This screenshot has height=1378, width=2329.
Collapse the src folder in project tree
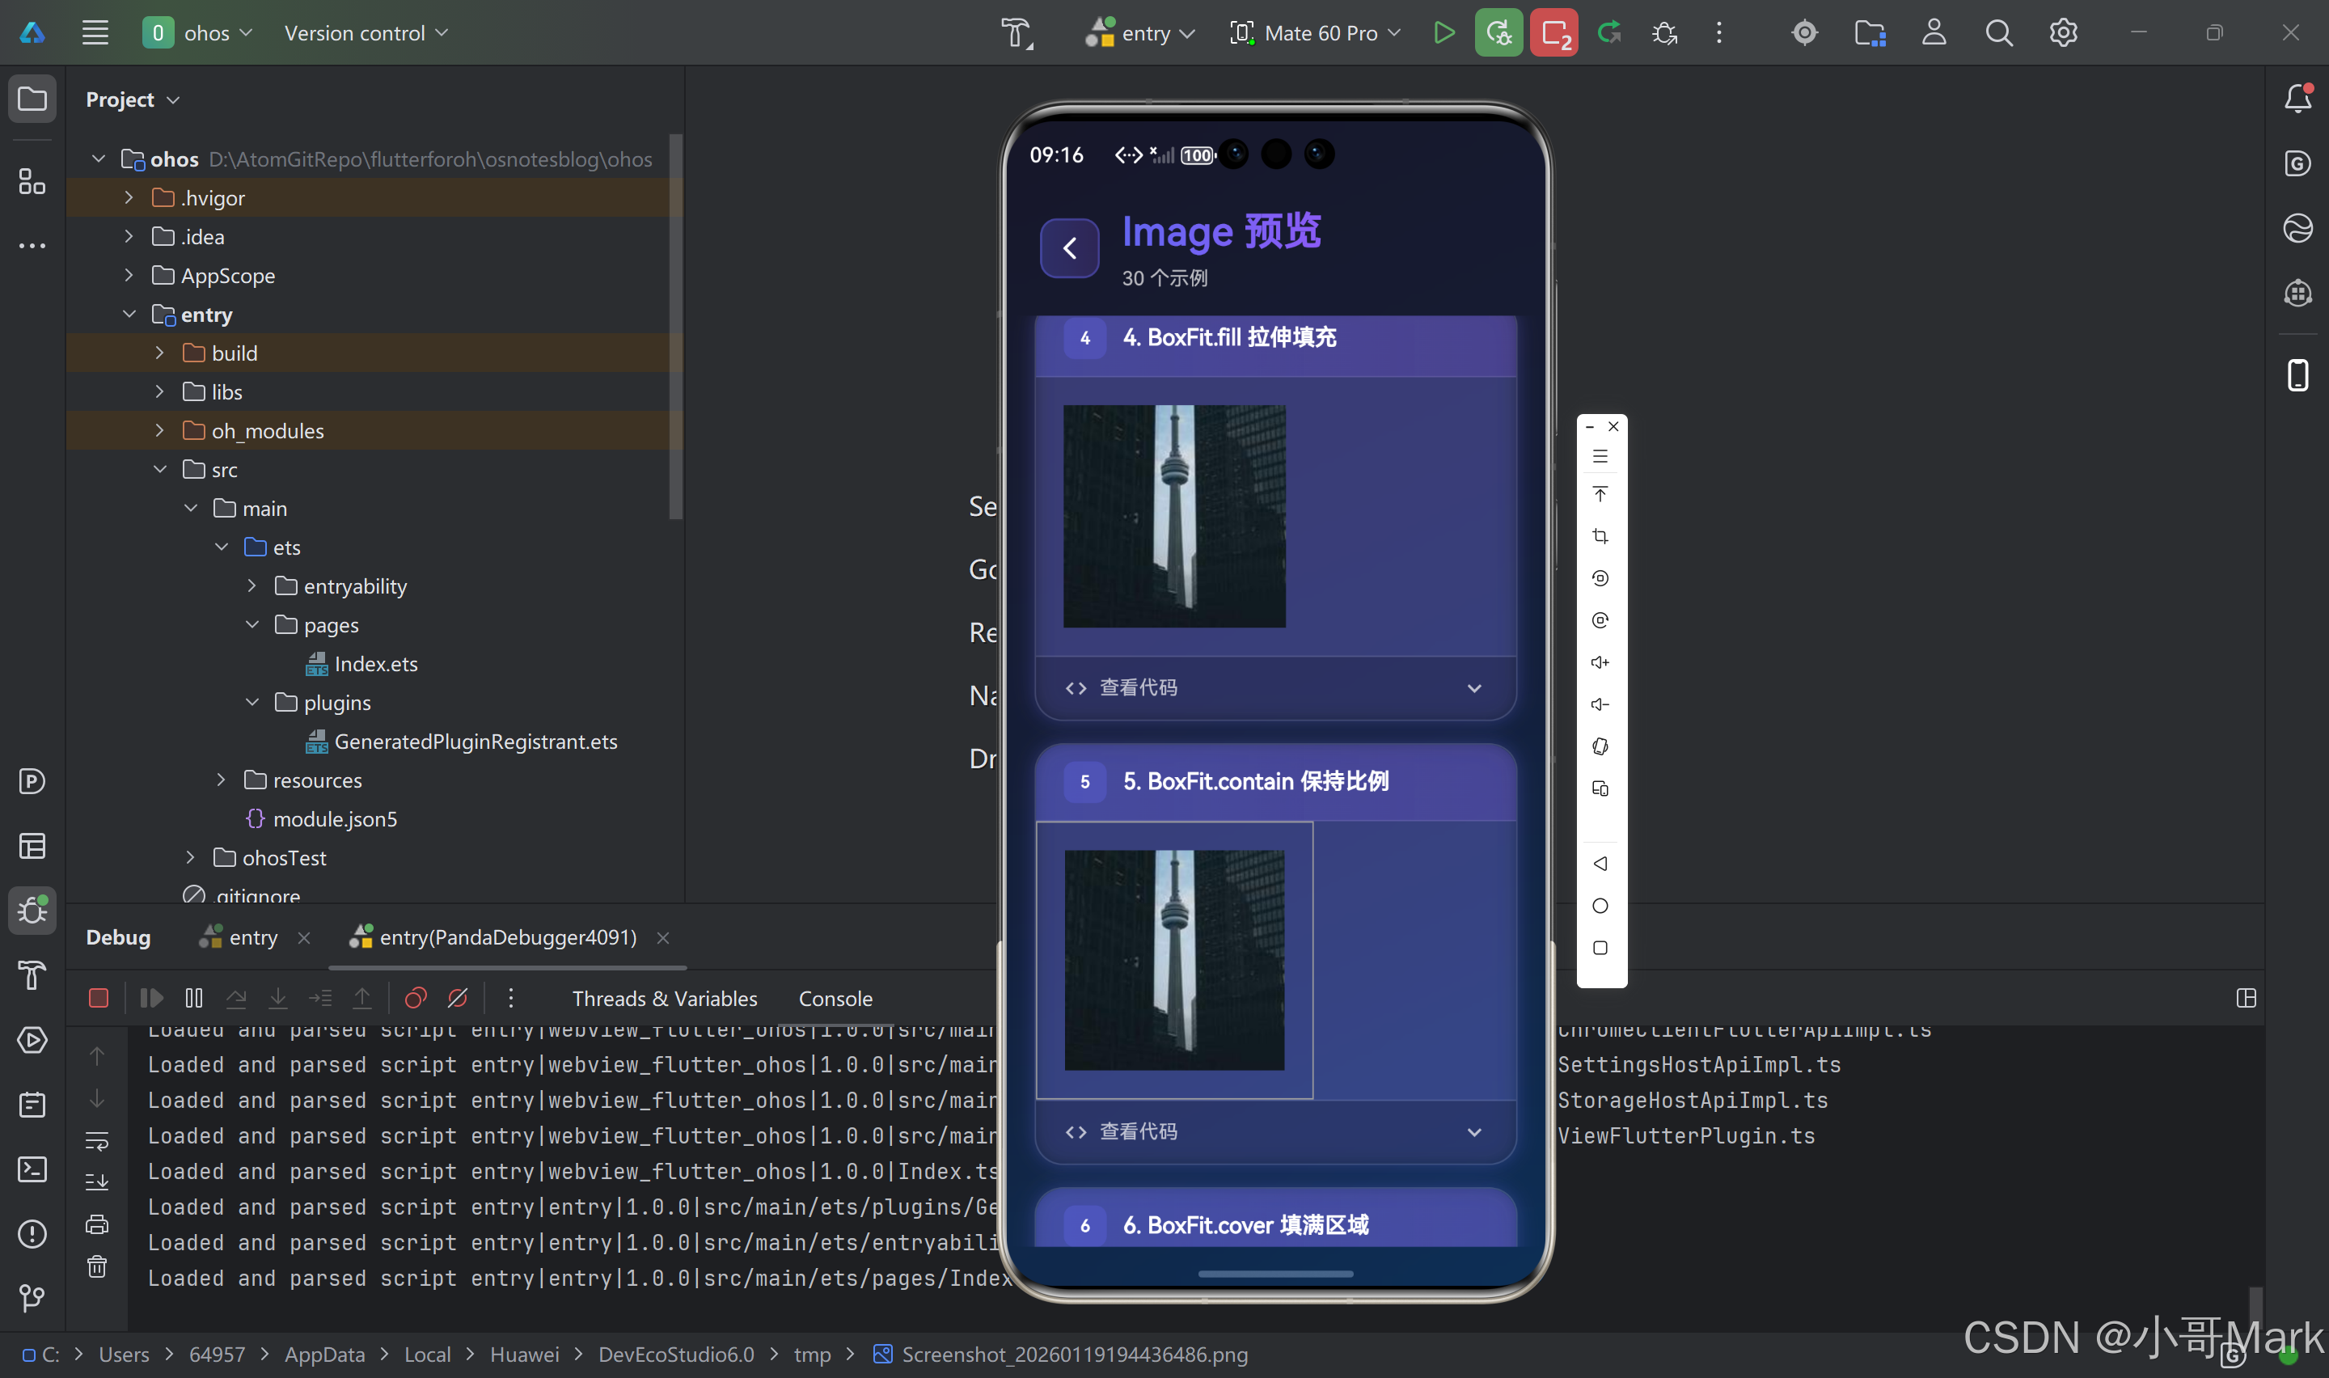159,469
